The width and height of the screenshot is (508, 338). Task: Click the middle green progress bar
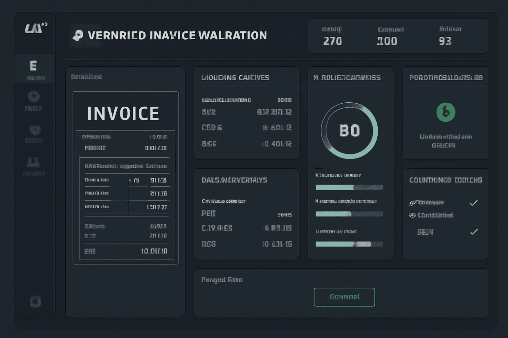349,214
